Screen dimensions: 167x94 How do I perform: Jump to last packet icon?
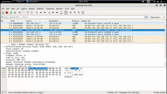click(57, 13)
